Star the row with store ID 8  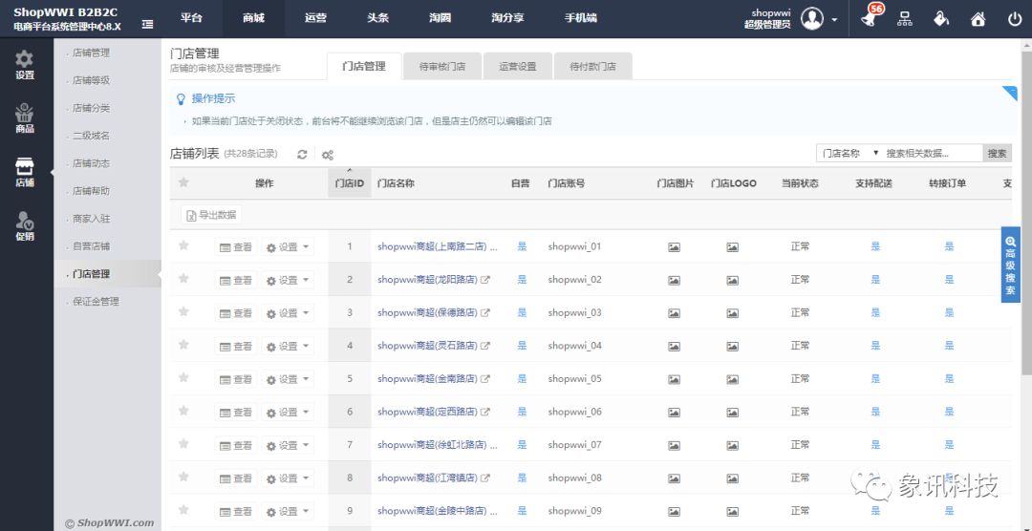(x=183, y=477)
